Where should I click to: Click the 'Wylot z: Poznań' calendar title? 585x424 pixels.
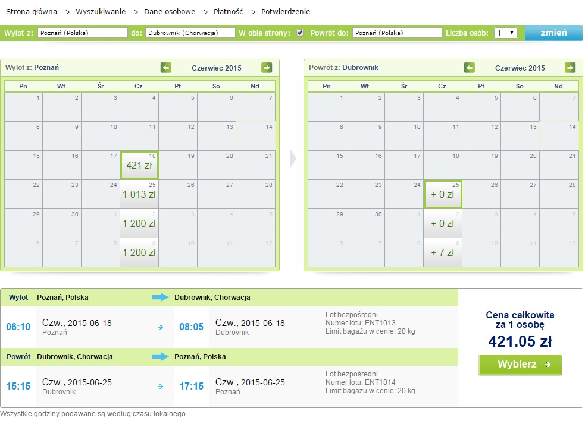(x=32, y=67)
